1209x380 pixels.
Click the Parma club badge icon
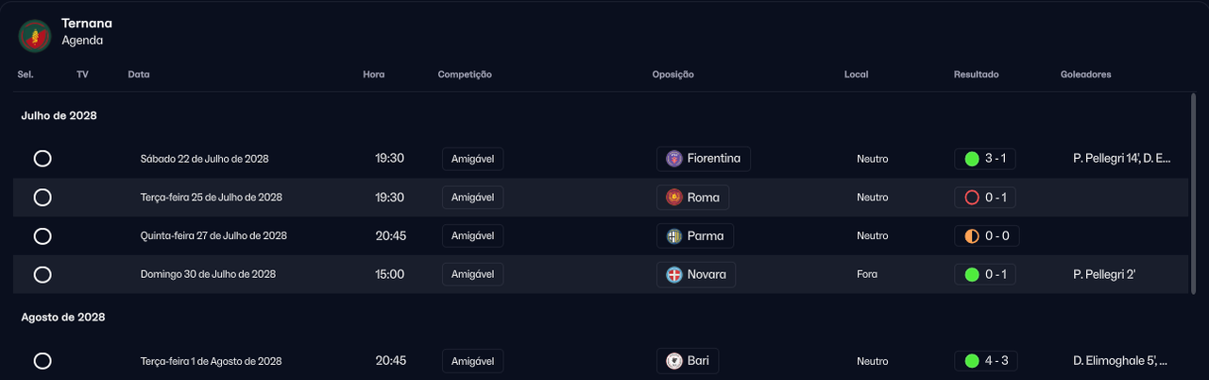(x=673, y=236)
